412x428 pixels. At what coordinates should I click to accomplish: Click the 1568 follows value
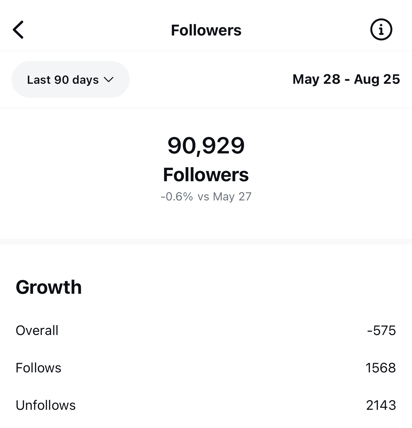point(381,368)
